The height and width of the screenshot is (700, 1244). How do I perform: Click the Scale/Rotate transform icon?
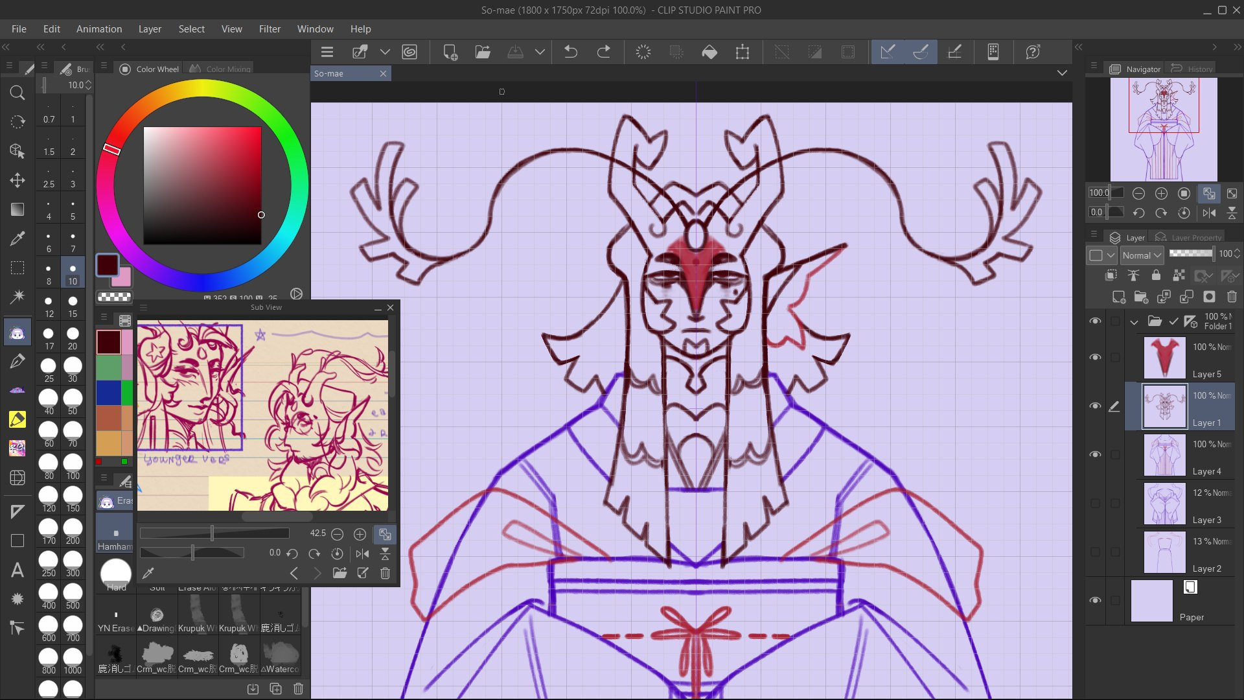click(743, 52)
